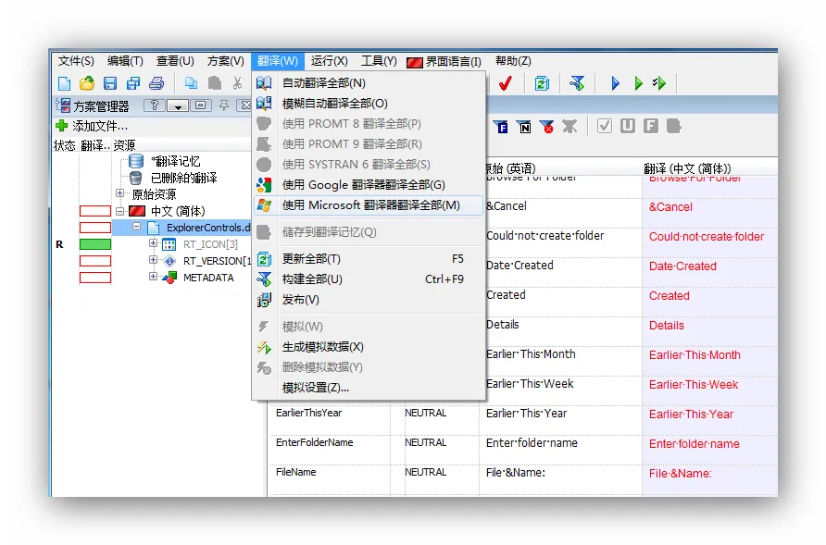Collapse the ExplorerControls tree node
The image size is (826, 545).
[136, 227]
